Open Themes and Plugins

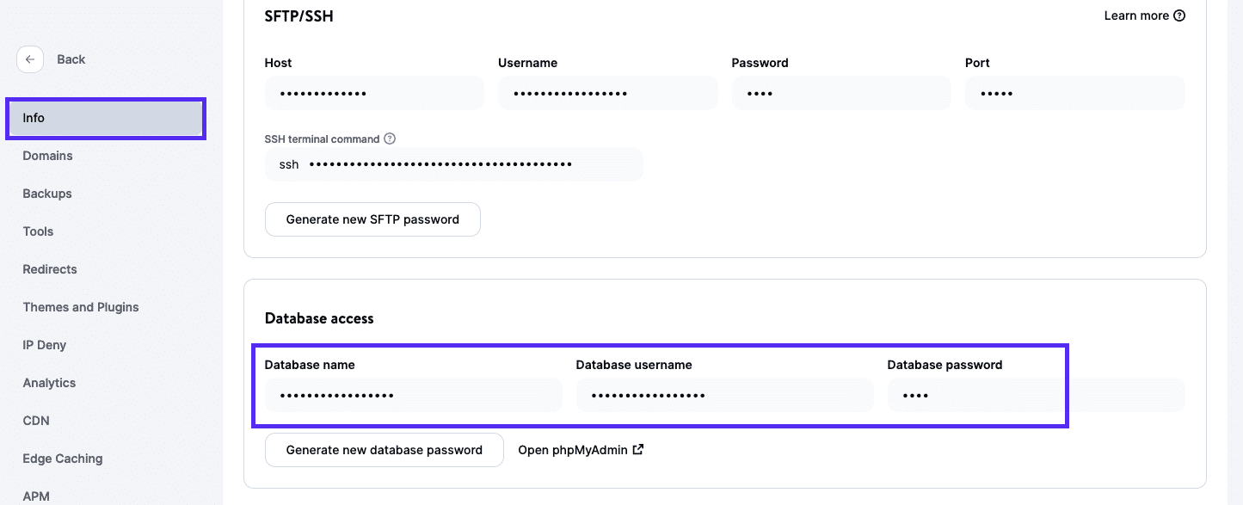[x=80, y=307]
